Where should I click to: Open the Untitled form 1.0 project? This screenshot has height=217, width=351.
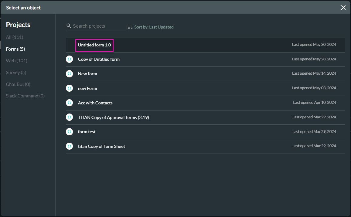coord(94,45)
